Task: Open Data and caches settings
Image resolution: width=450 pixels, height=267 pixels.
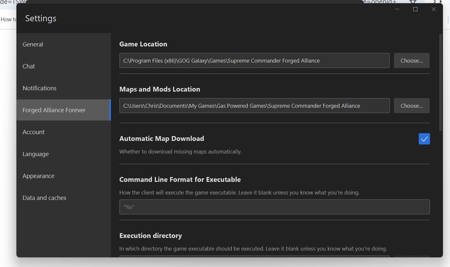Action: [64, 198]
